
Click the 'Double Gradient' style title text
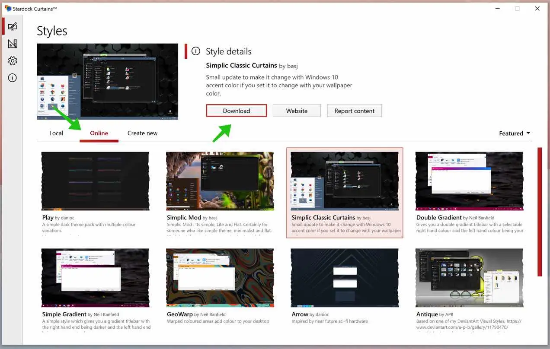click(x=439, y=218)
